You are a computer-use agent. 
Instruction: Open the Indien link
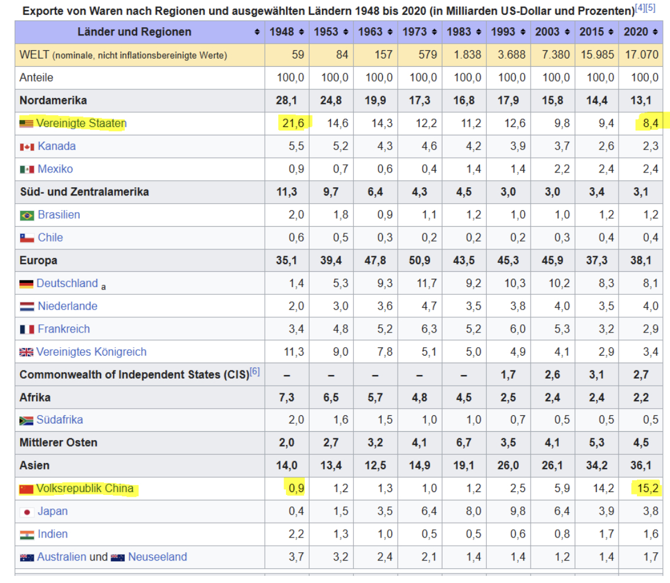[x=53, y=534]
